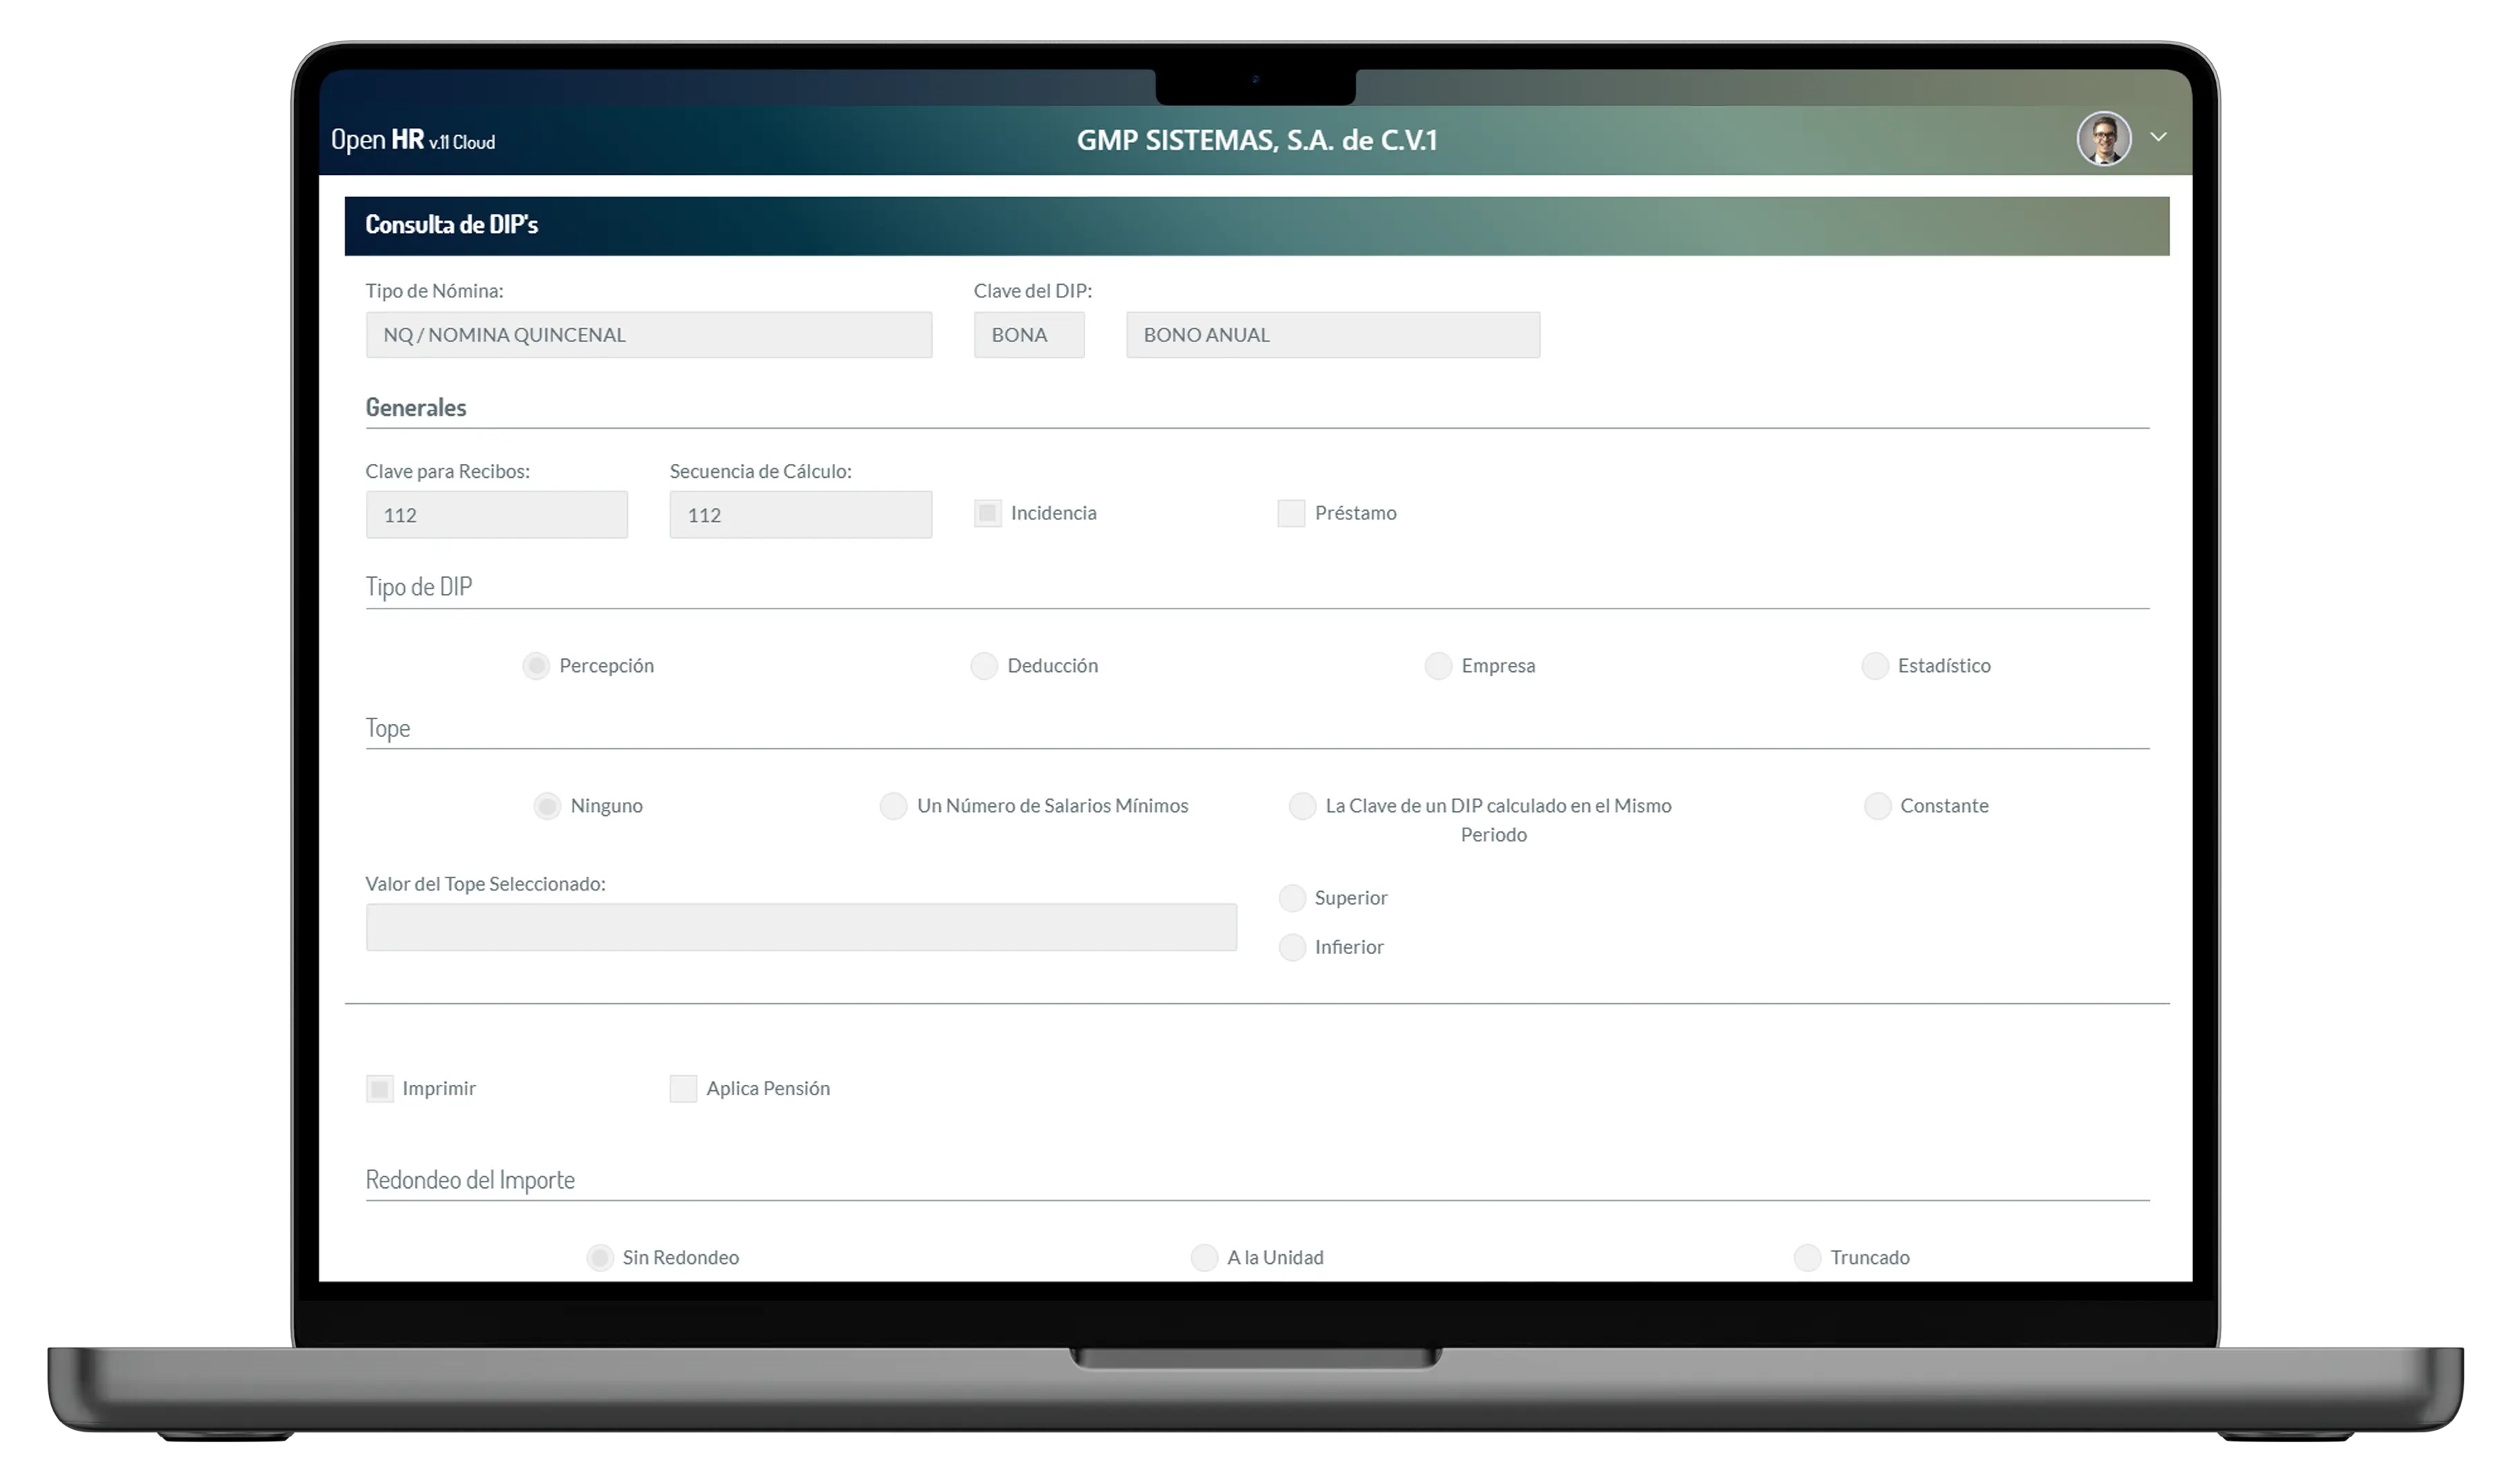Viewport: 2520px width, 1481px height.
Task: Select the Constante tope option
Action: click(x=1875, y=805)
